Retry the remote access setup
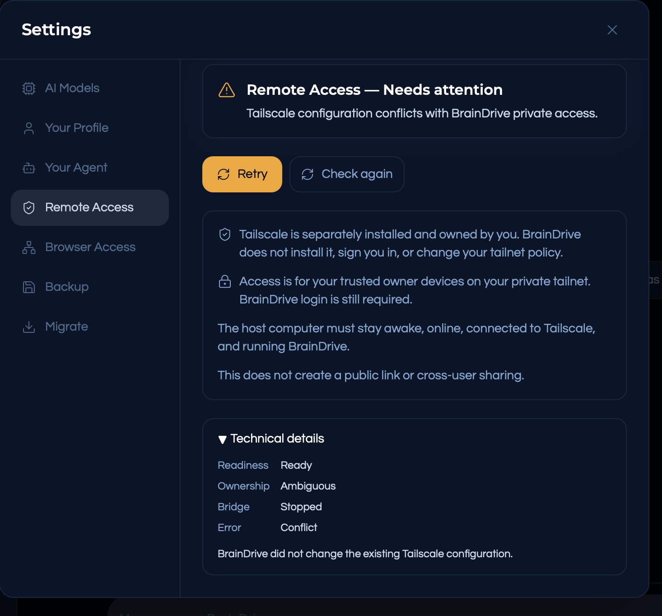This screenshot has width=662, height=616. click(242, 174)
